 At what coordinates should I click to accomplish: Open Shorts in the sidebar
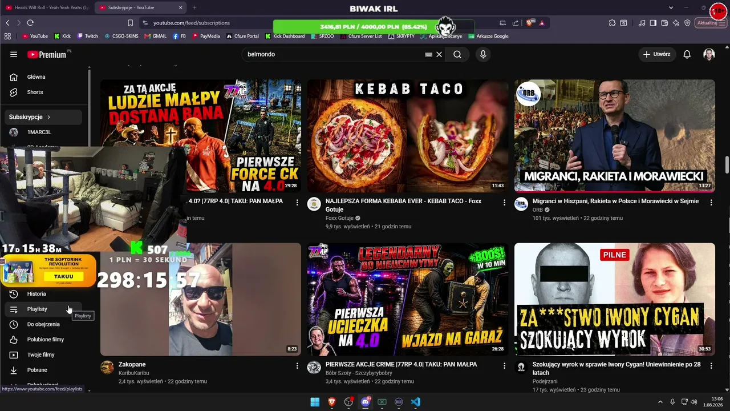44,92
